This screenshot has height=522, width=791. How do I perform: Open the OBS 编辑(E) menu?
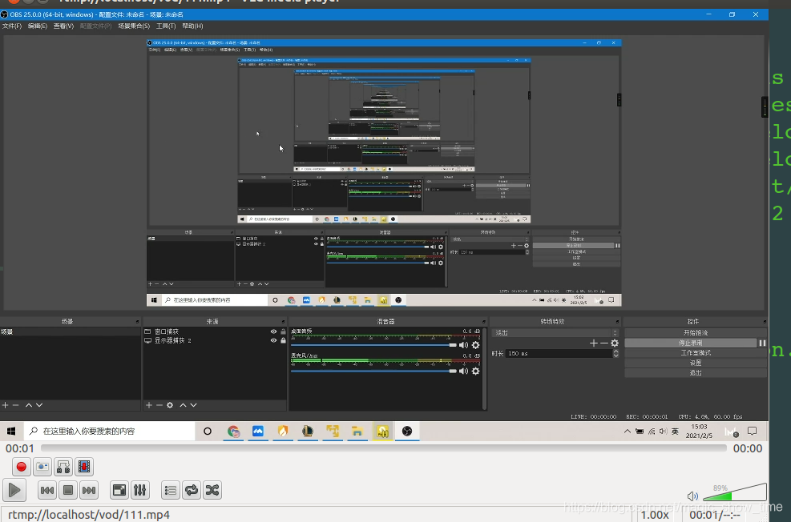coord(38,26)
